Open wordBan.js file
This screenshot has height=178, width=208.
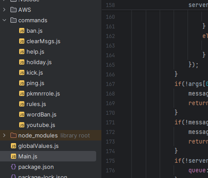[41, 115]
